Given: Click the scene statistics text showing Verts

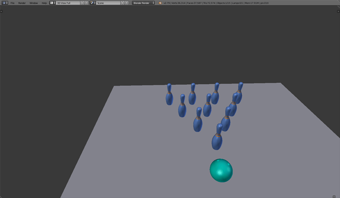Looking at the screenshot, I should (x=216, y=3).
